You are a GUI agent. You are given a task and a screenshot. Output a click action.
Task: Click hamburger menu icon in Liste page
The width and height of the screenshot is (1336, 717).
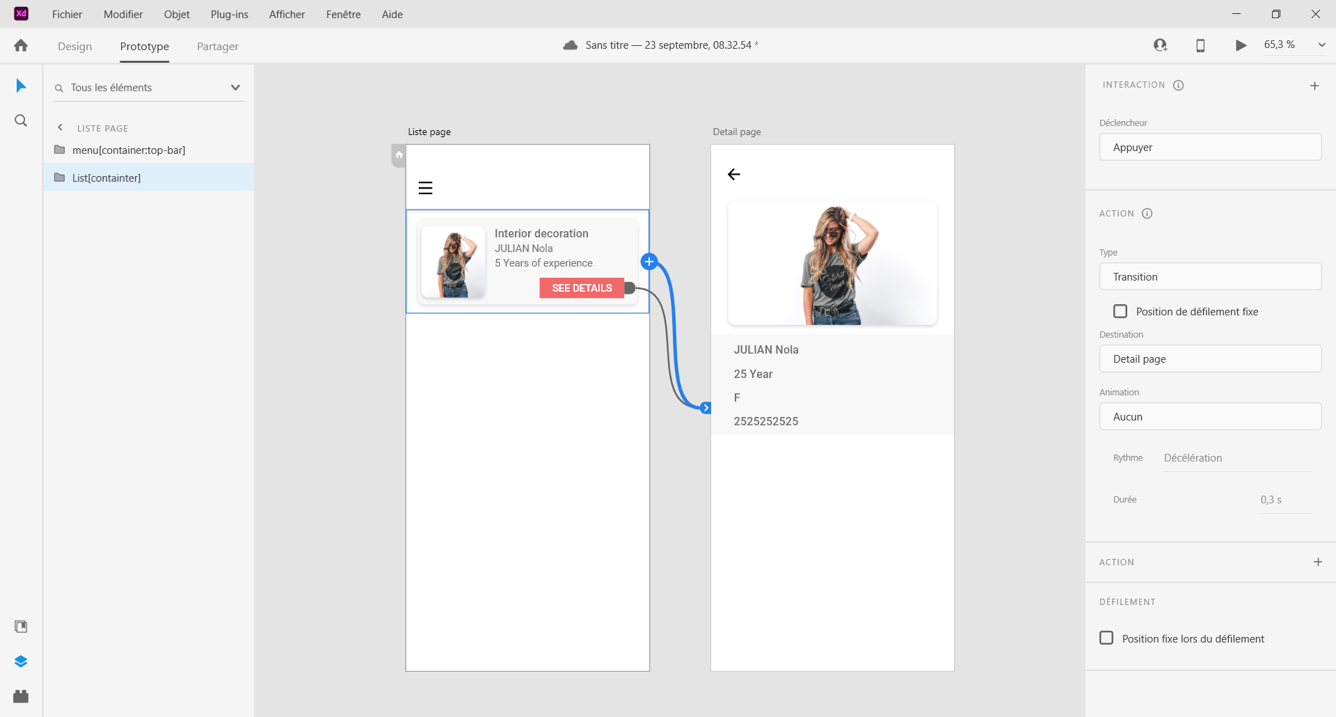pyautogui.click(x=425, y=188)
